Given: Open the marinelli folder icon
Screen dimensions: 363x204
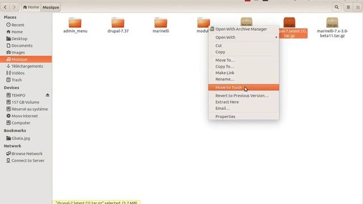Looking at the screenshot, I should 161,23.
